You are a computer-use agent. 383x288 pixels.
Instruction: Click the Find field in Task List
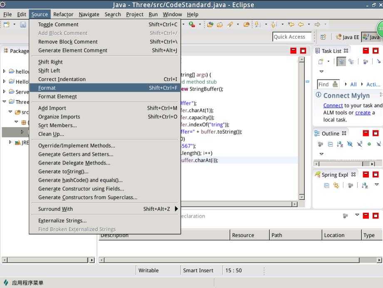(328, 84)
